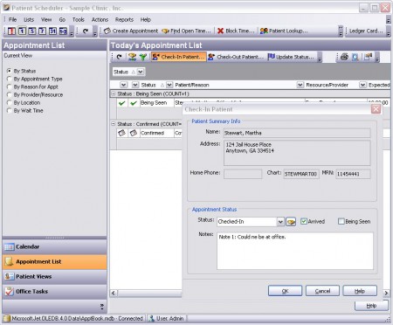This screenshot has width=393, height=325.
Task: Click into the Notes text box
Action: (295, 251)
